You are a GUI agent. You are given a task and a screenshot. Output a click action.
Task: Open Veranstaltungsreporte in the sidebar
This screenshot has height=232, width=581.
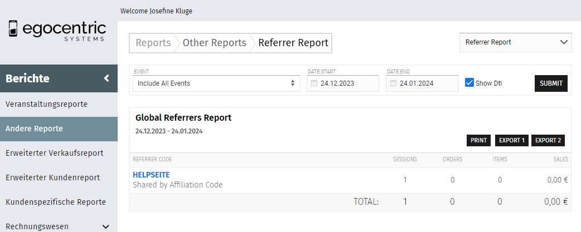[x=47, y=104]
